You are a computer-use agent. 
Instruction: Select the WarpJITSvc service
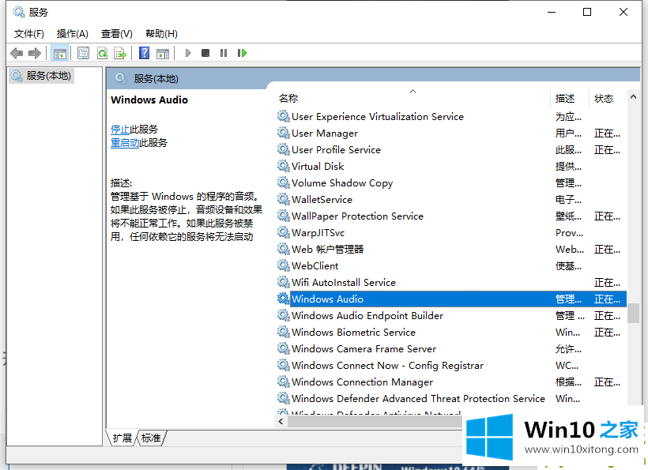click(x=452, y=233)
